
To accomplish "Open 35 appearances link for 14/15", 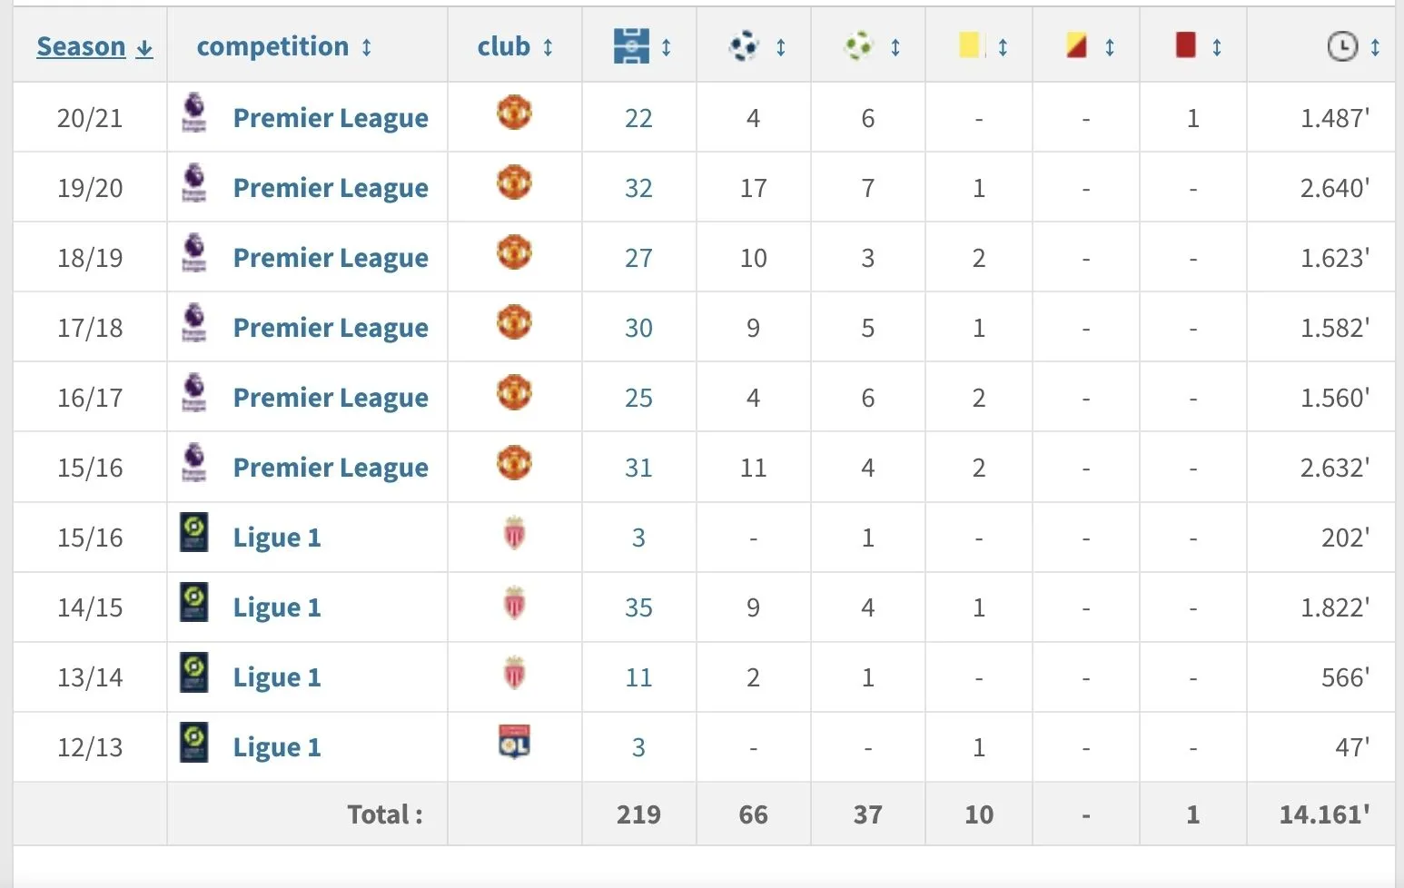I will pyautogui.click(x=638, y=607).
